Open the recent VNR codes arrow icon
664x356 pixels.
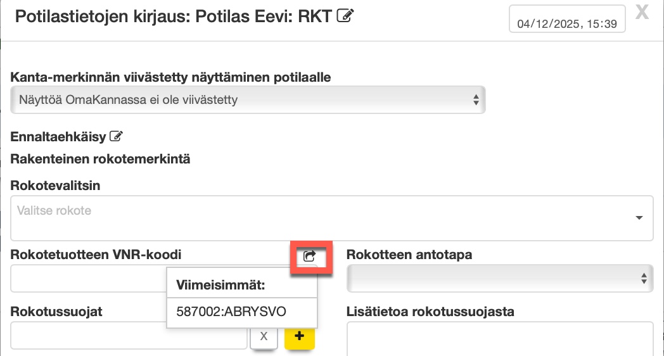pyautogui.click(x=310, y=257)
